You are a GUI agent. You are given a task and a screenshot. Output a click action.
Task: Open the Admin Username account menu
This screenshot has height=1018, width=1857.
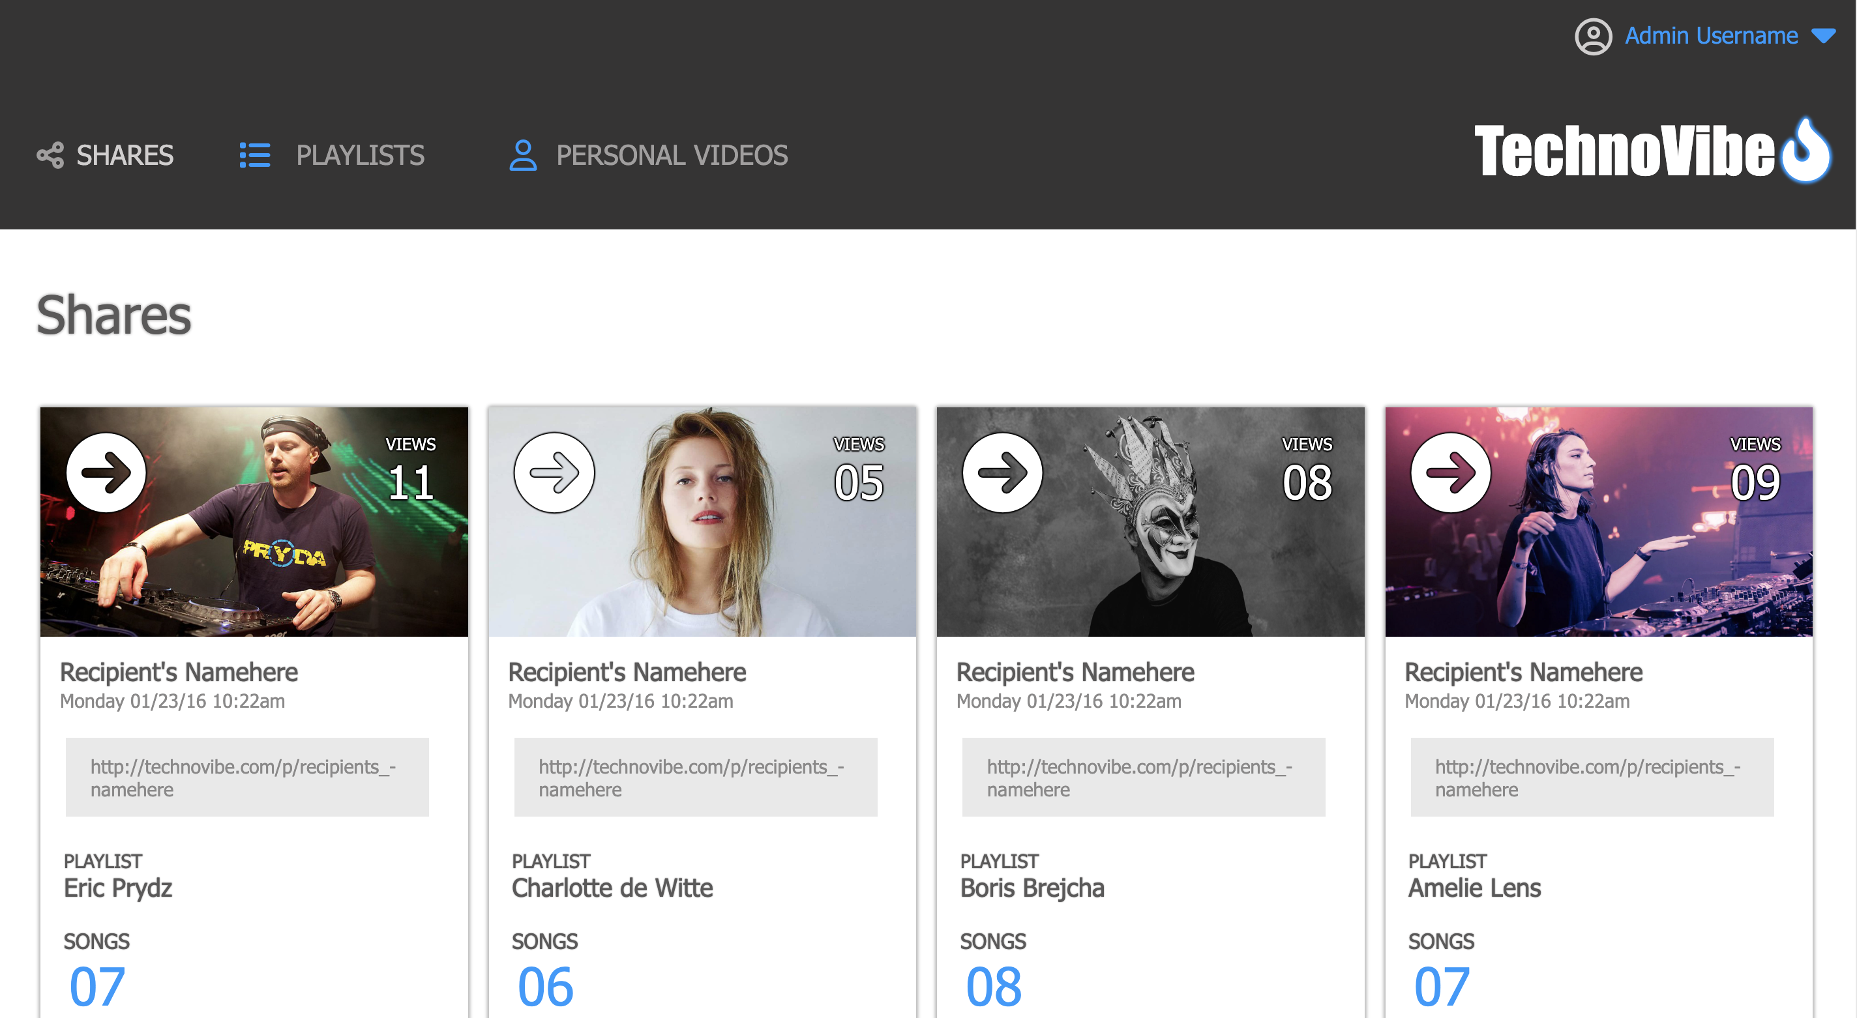1711,36
